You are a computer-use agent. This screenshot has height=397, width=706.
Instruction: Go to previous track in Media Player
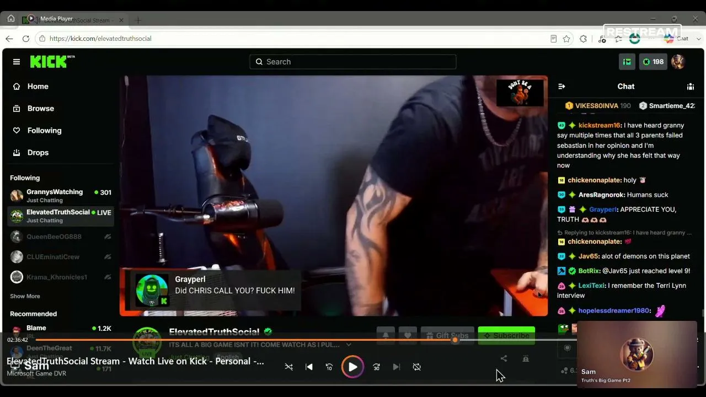point(309,367)
